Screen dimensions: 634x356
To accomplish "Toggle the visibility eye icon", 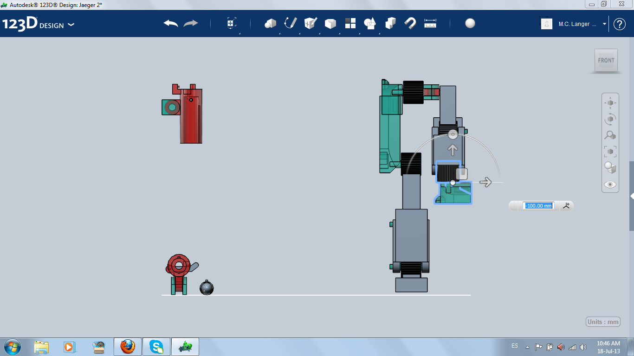I will coord(610,184).
